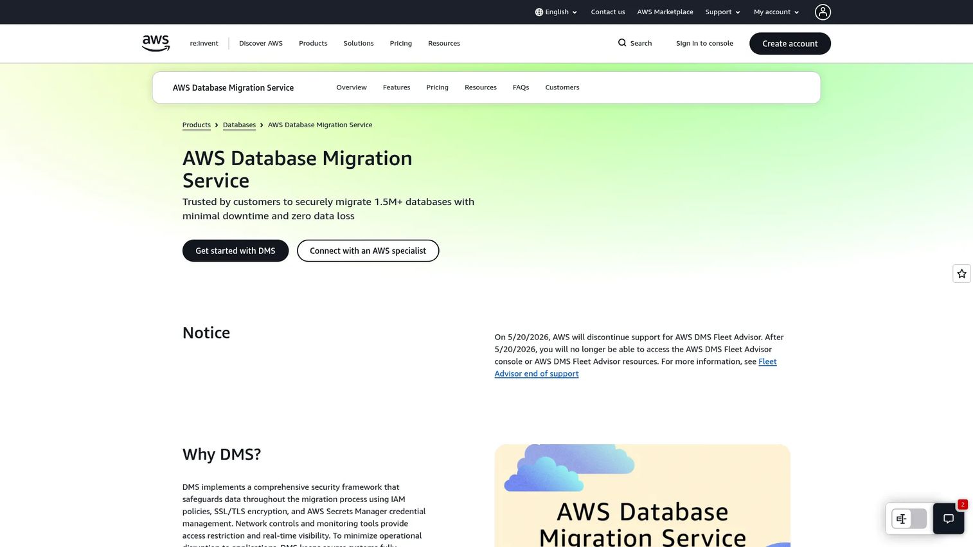
Task: Click Connect with an AWS specialist
Action: pyautogui.click(x=368, y=251)
